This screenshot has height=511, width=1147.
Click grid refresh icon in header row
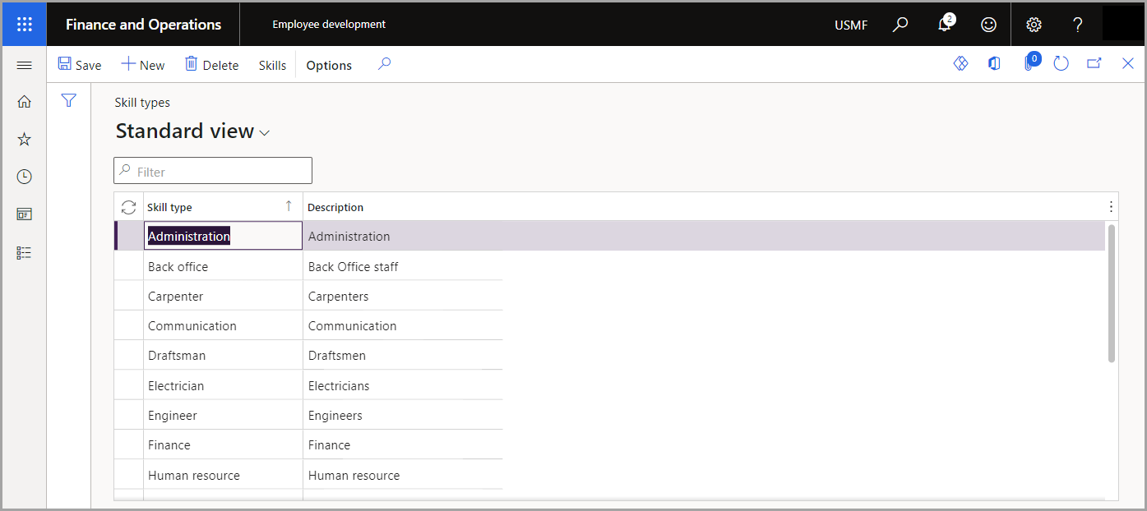click(x=128, y=207)
